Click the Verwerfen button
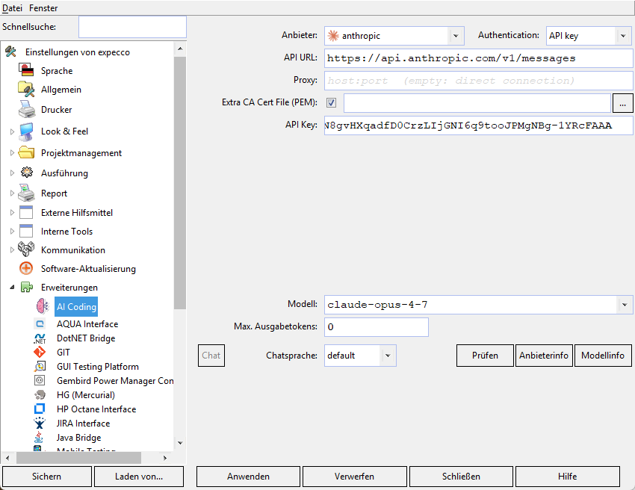 354,477
